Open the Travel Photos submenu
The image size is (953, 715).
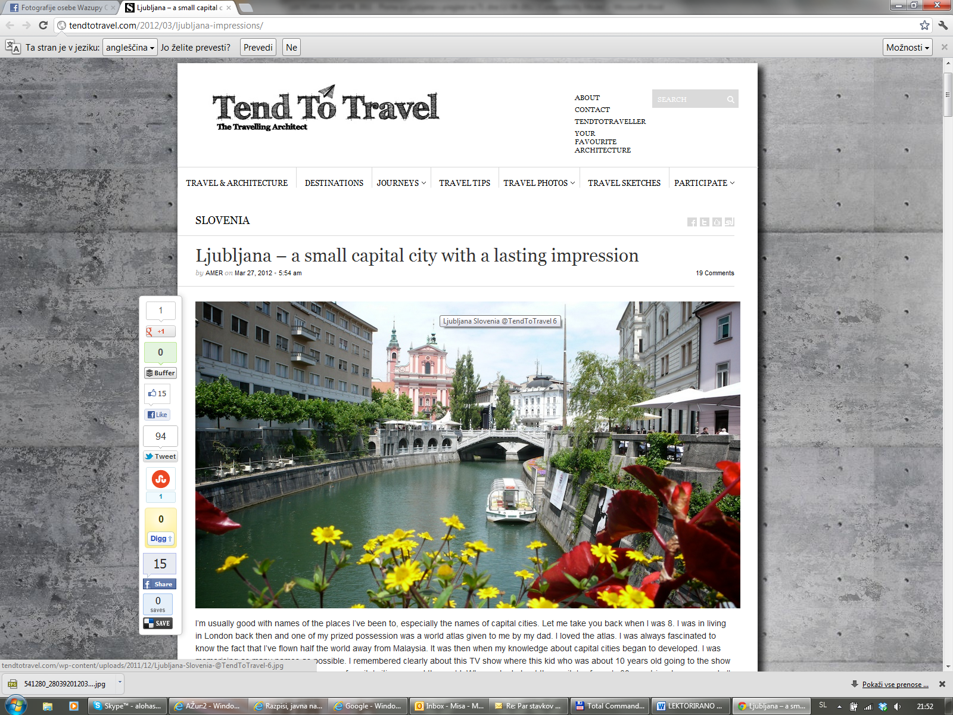coord(538,183)
